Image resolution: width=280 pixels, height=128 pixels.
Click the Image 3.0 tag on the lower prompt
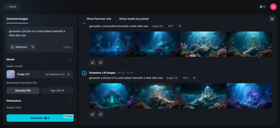(x=172, y=78)
